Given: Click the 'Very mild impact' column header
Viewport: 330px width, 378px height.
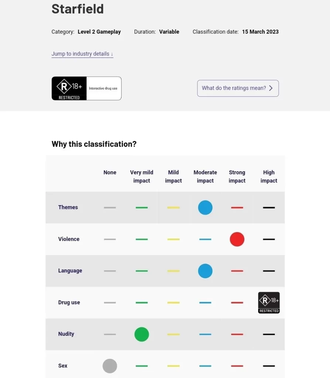Looking at the screenshot, I should tap(142, 176).
